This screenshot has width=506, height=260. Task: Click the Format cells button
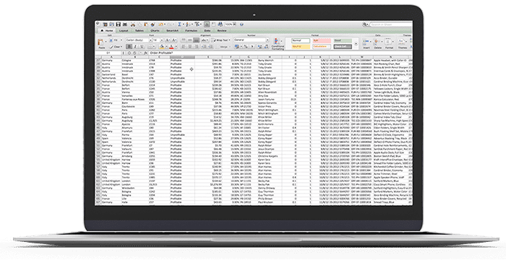pyautogui.click(x=389, y=43)
